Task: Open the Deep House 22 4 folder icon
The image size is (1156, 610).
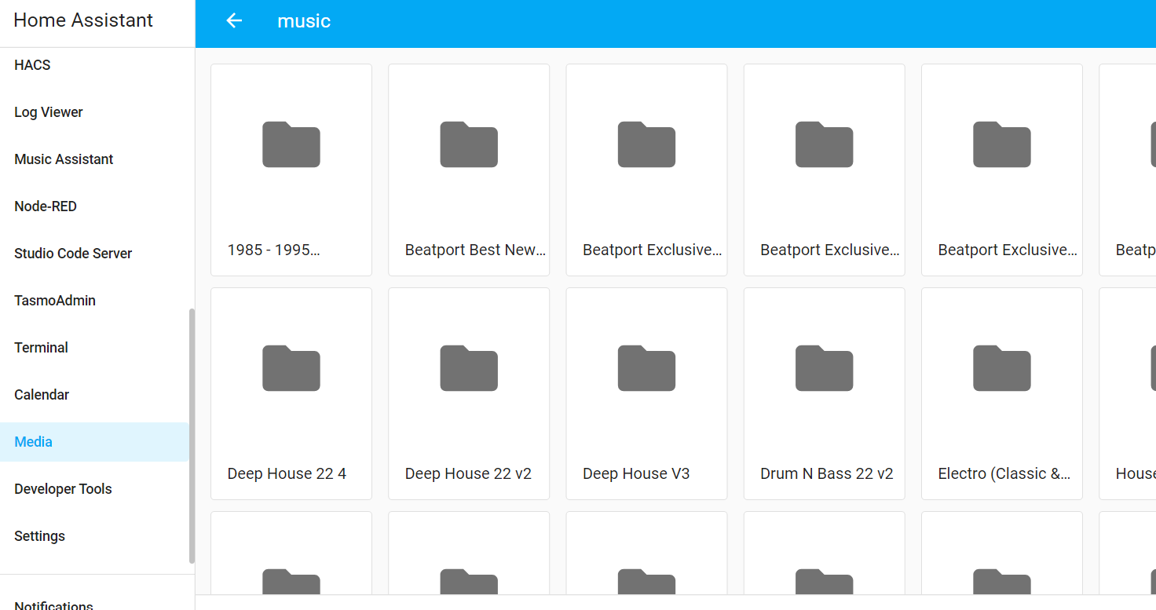Action: [x=291, y=368]
